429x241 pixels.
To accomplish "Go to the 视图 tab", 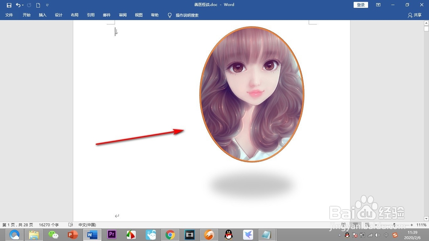I will coord(139,15).
